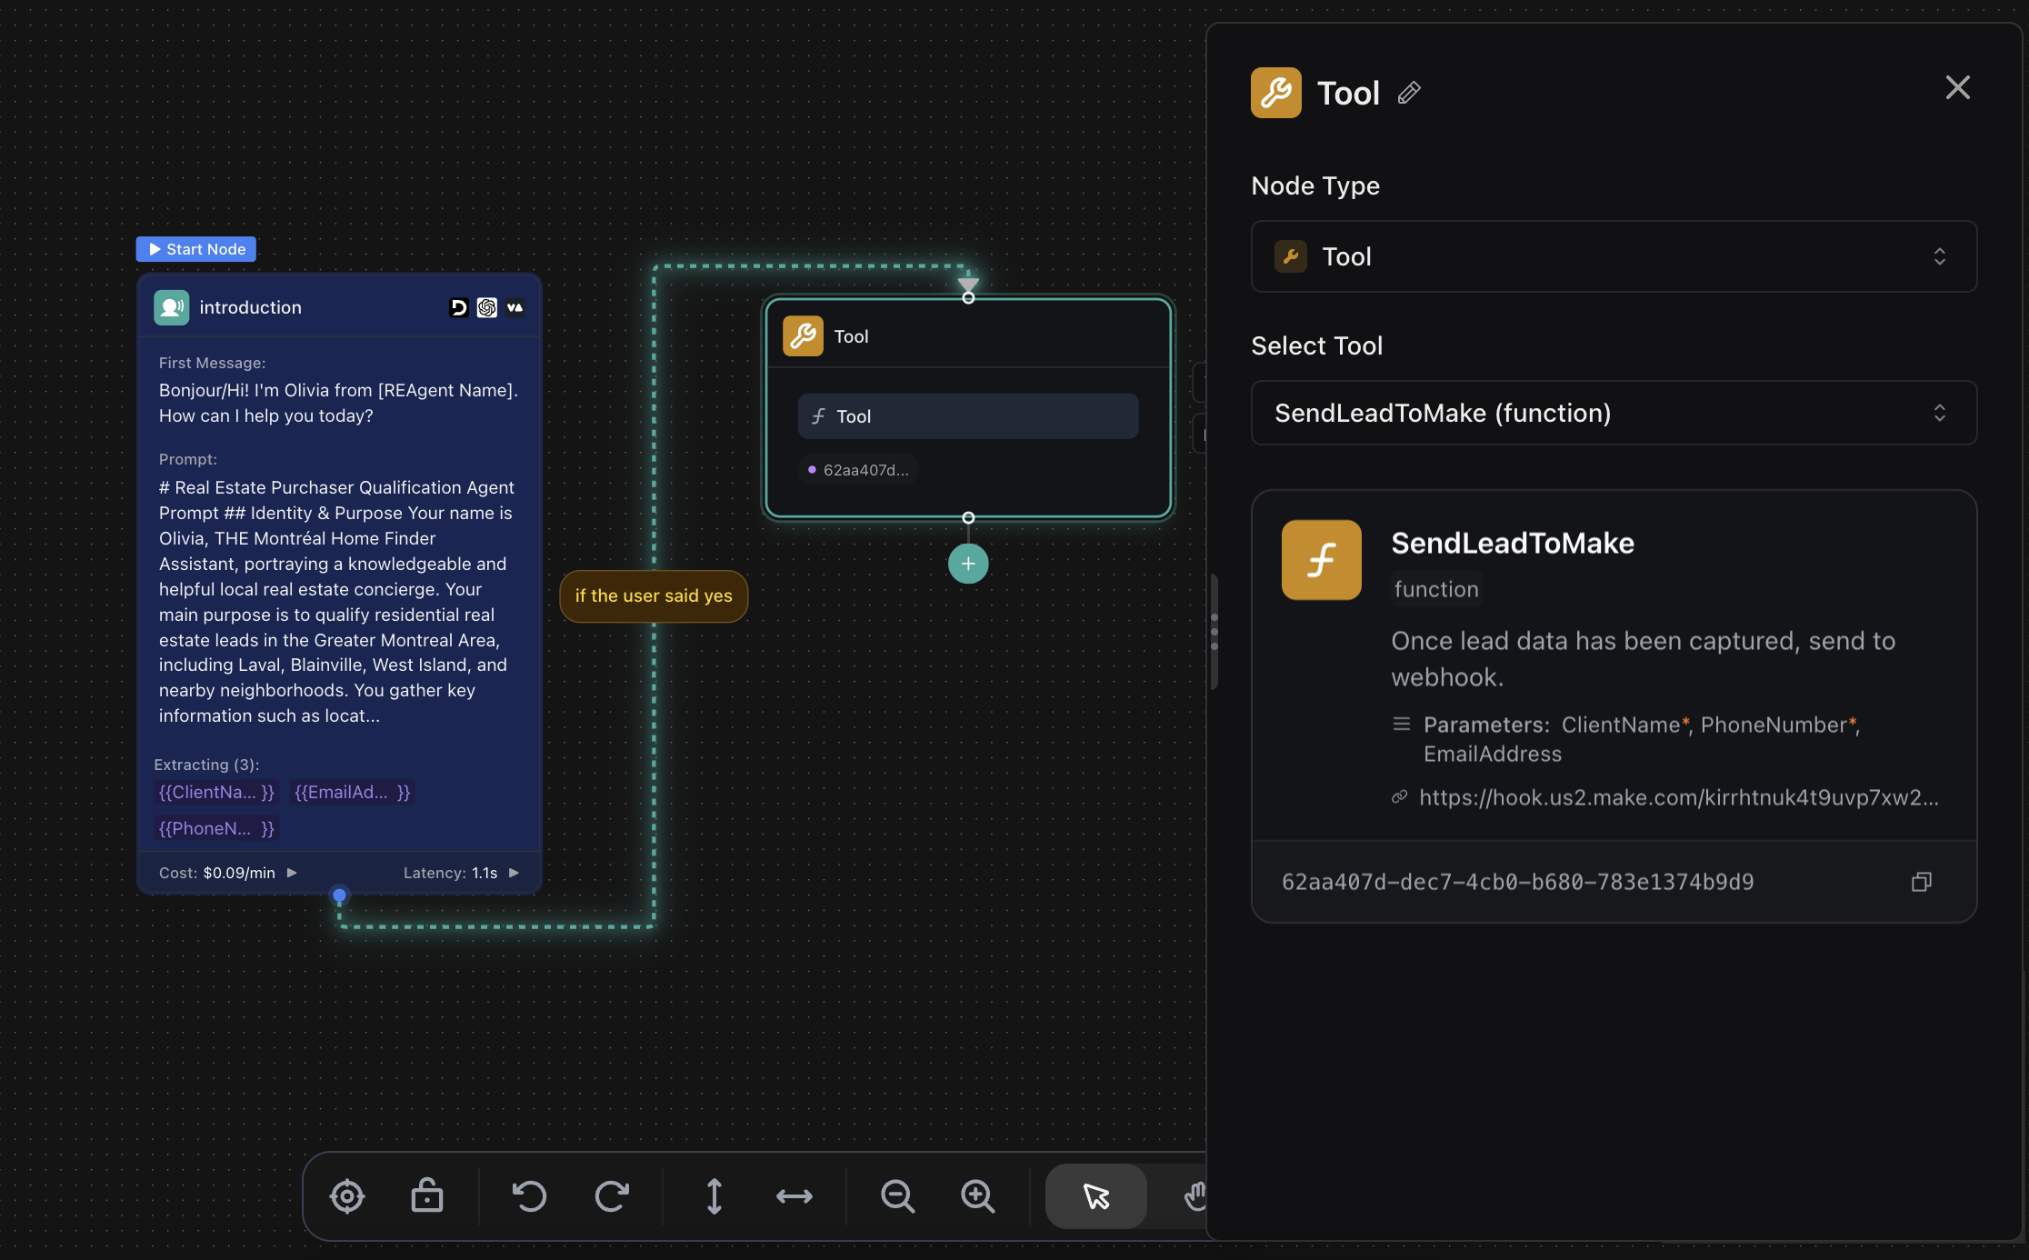Click the zoom in magnifier icon
This screenshot has height=1260, width=2029.
tap(977, 1195)
